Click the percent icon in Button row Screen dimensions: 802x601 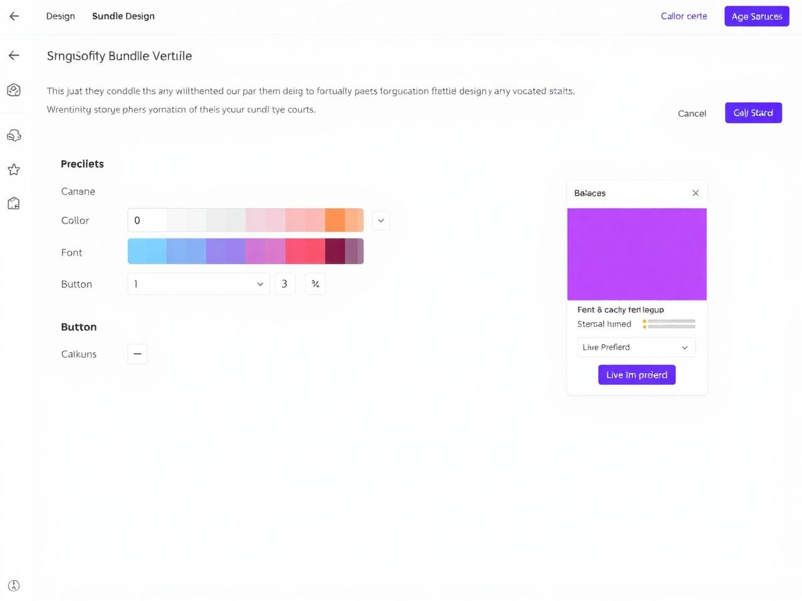315,284
